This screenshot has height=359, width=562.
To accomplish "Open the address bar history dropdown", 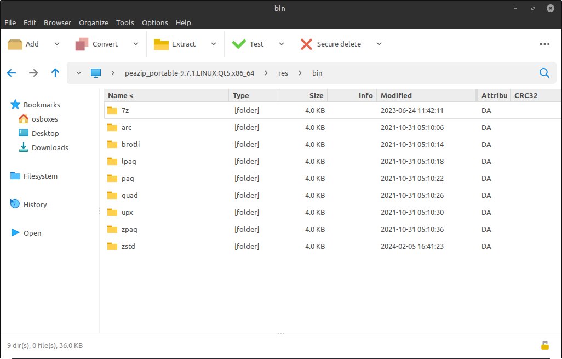I will [79, 73].
